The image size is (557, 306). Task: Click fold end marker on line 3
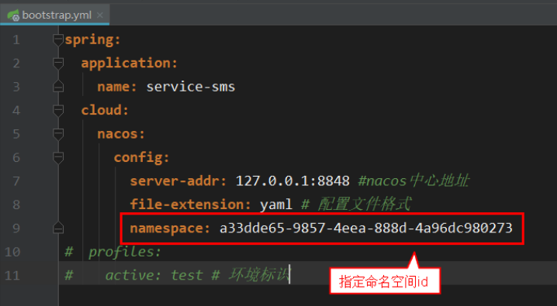click(58, 87)
